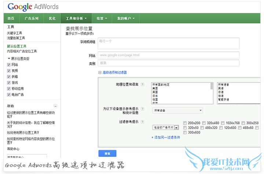This screenshot has height=174, width=264.
Task: Open the 广告系列 tab
Action: point(32,18)
